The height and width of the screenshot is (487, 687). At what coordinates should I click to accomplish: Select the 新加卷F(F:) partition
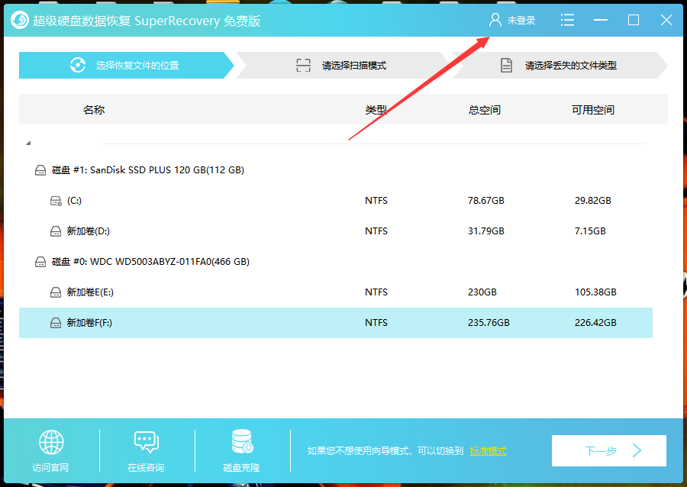(x=336, y=323)
